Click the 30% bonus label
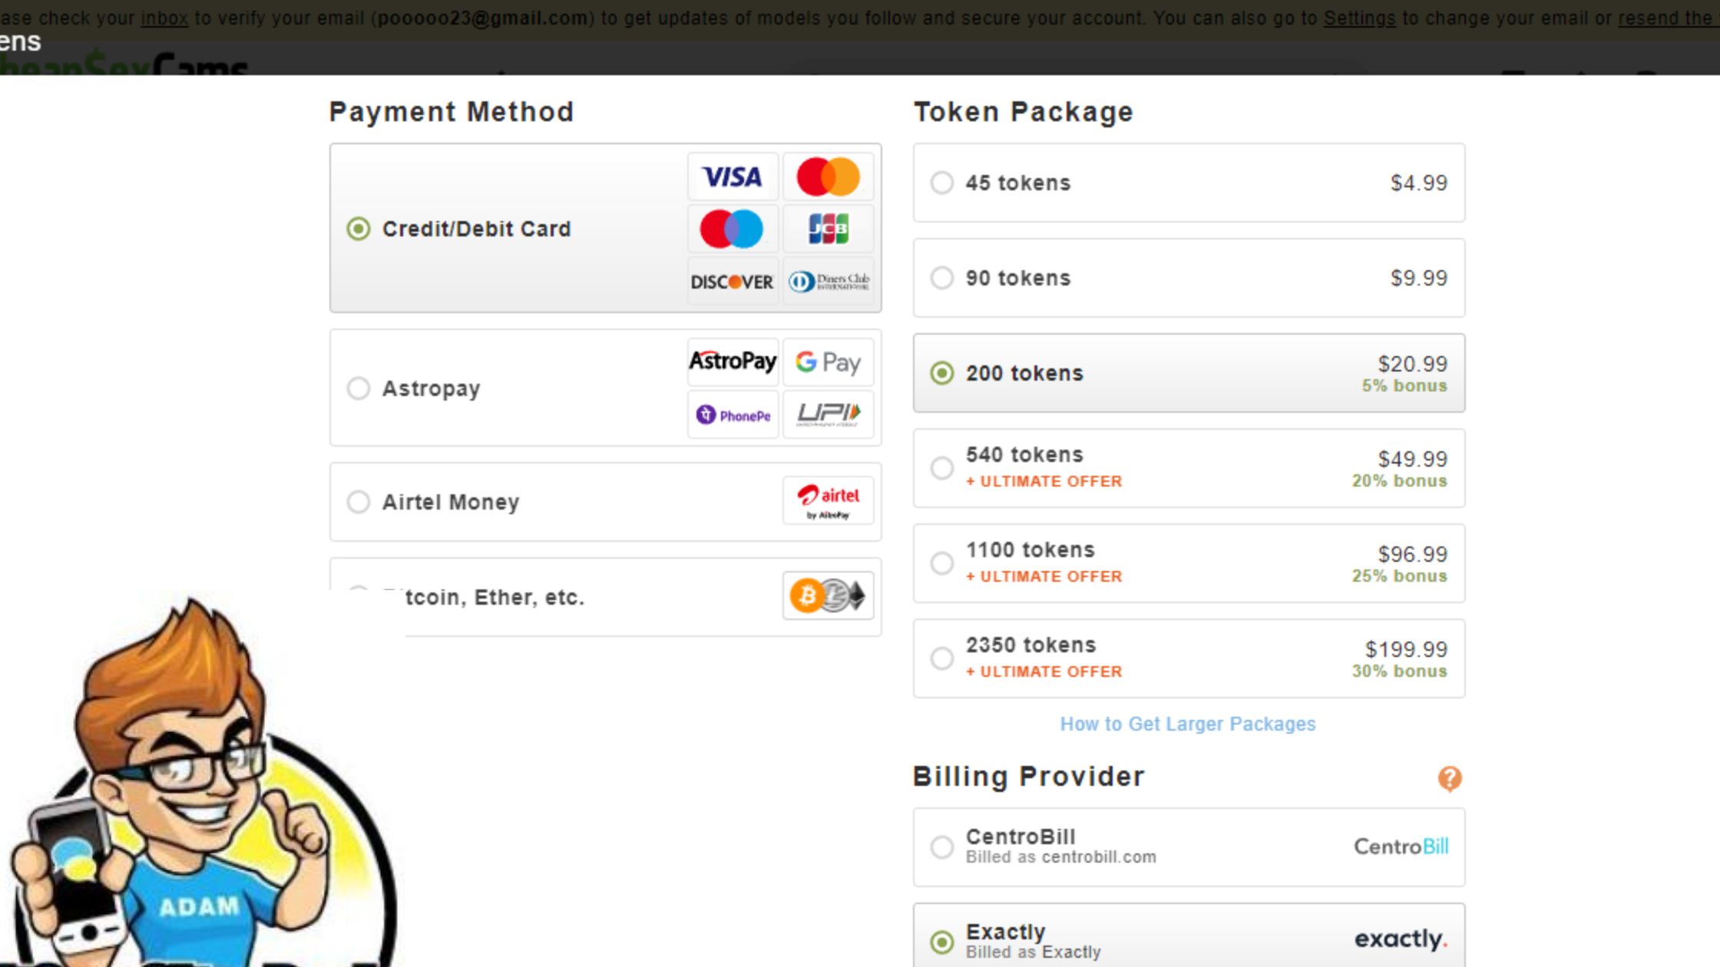 tap(1399, 672)
